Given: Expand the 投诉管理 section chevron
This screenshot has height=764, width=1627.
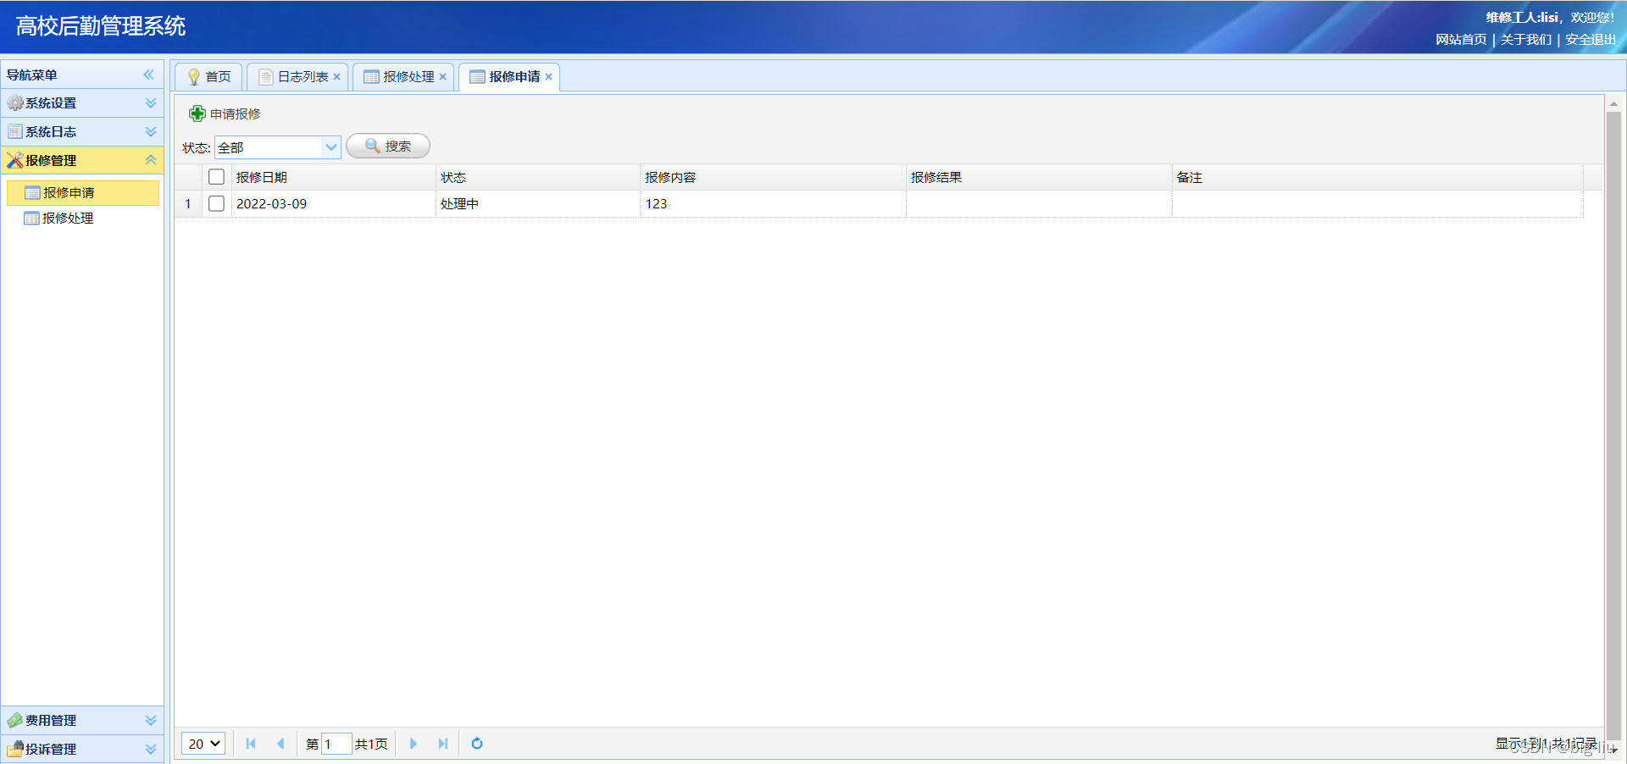Looking at the screenshot, I should (151, 749).
